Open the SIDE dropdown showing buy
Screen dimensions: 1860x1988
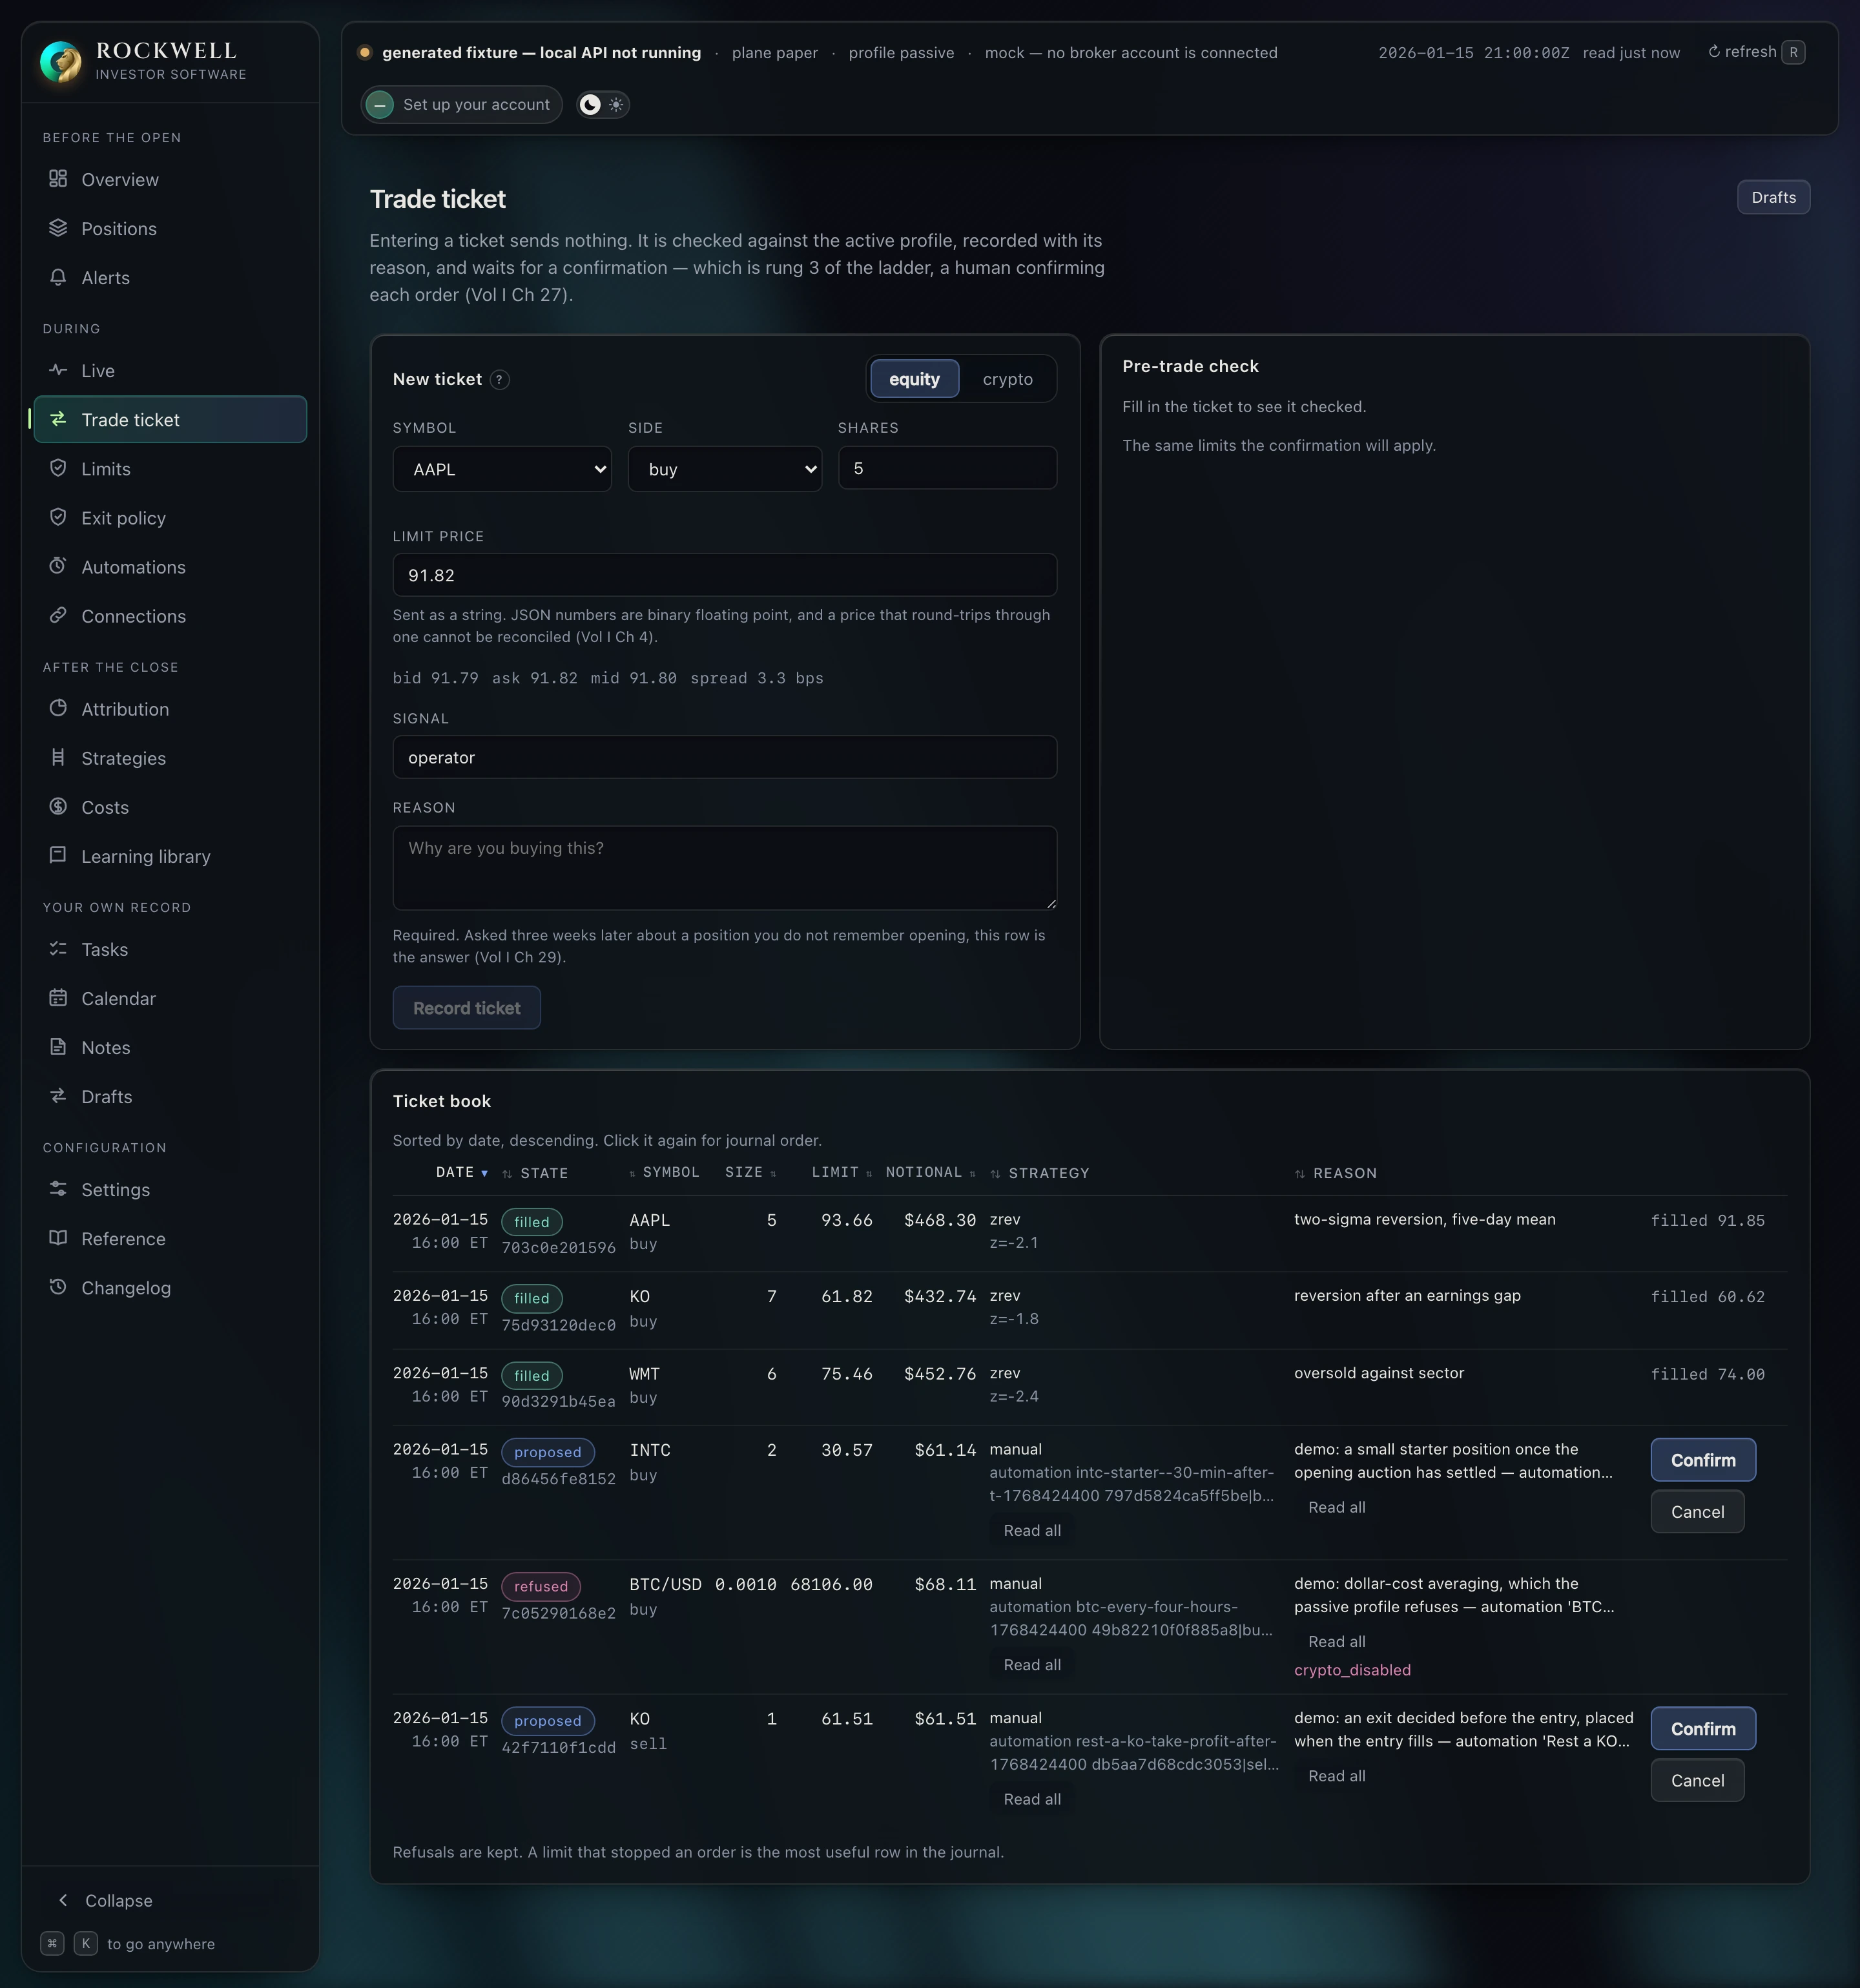coord(725,469)
